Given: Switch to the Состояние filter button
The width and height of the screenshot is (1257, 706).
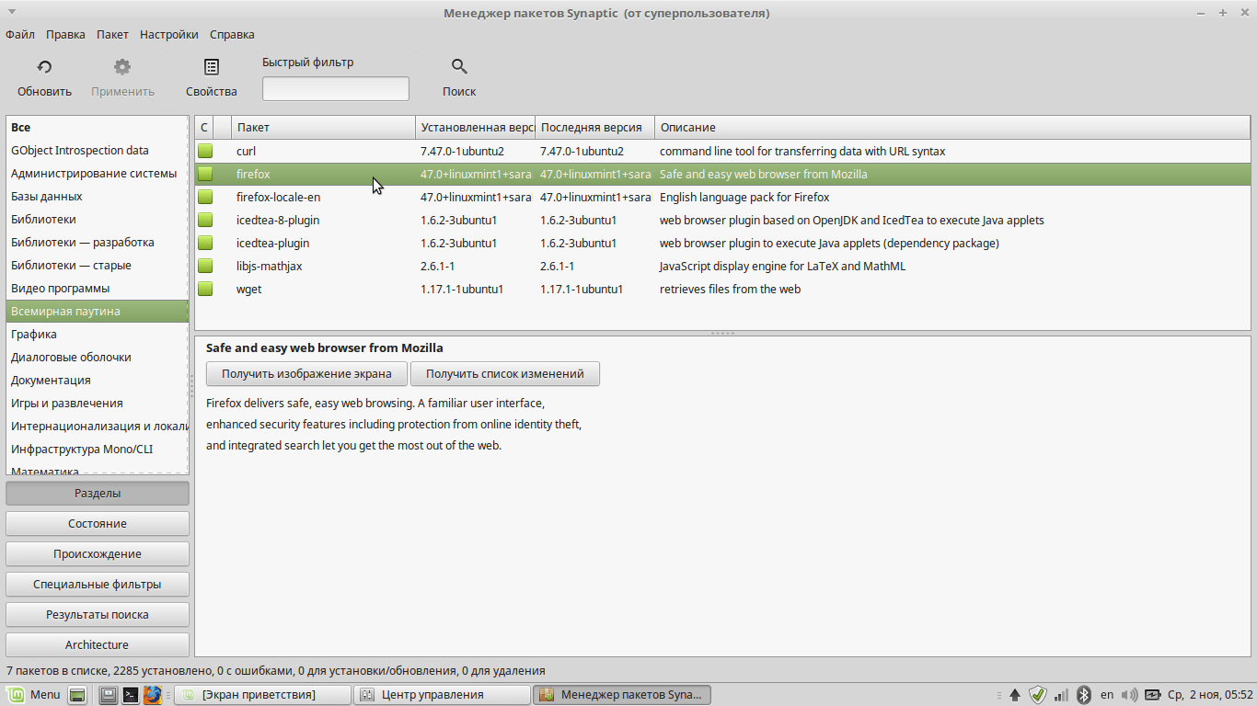Looking at the screenshot, I should pyautogui.click(x=98, y=523).
